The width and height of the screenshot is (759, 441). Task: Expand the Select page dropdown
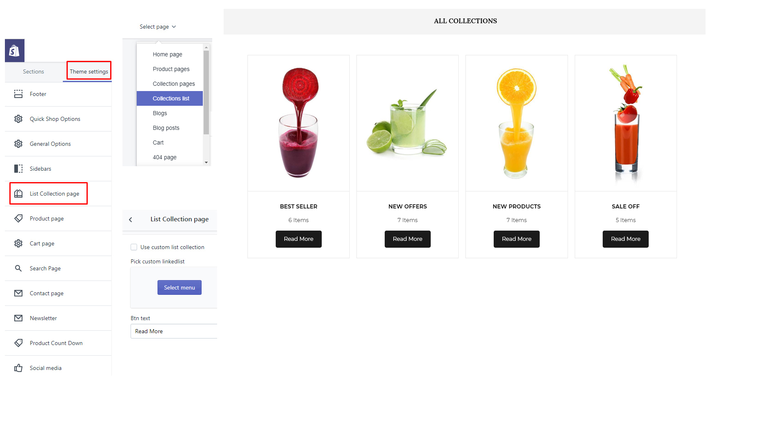(158, 27)
